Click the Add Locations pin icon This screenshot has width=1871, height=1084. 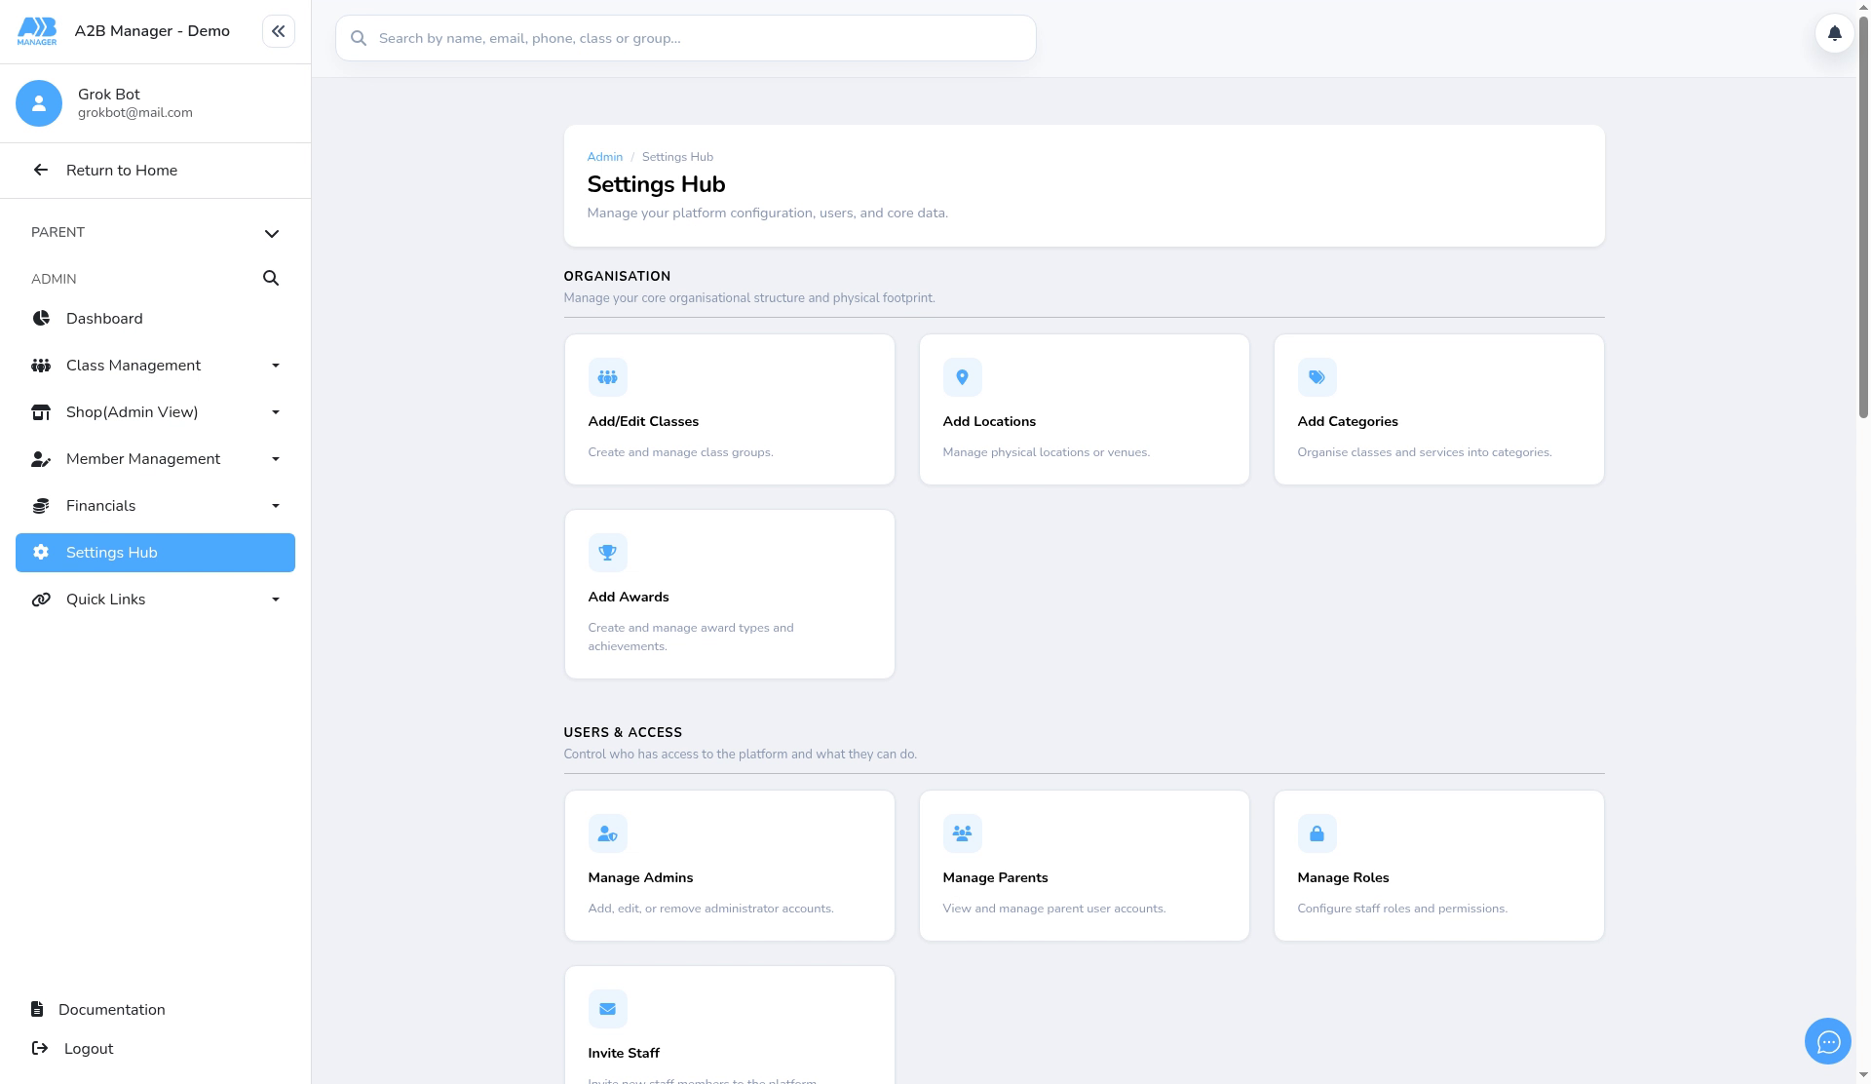[962, 377]
